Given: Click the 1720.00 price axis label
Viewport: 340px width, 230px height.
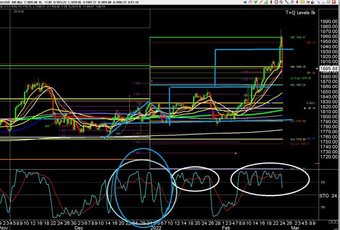Looking at the screenshot, I should pos(329,157).
